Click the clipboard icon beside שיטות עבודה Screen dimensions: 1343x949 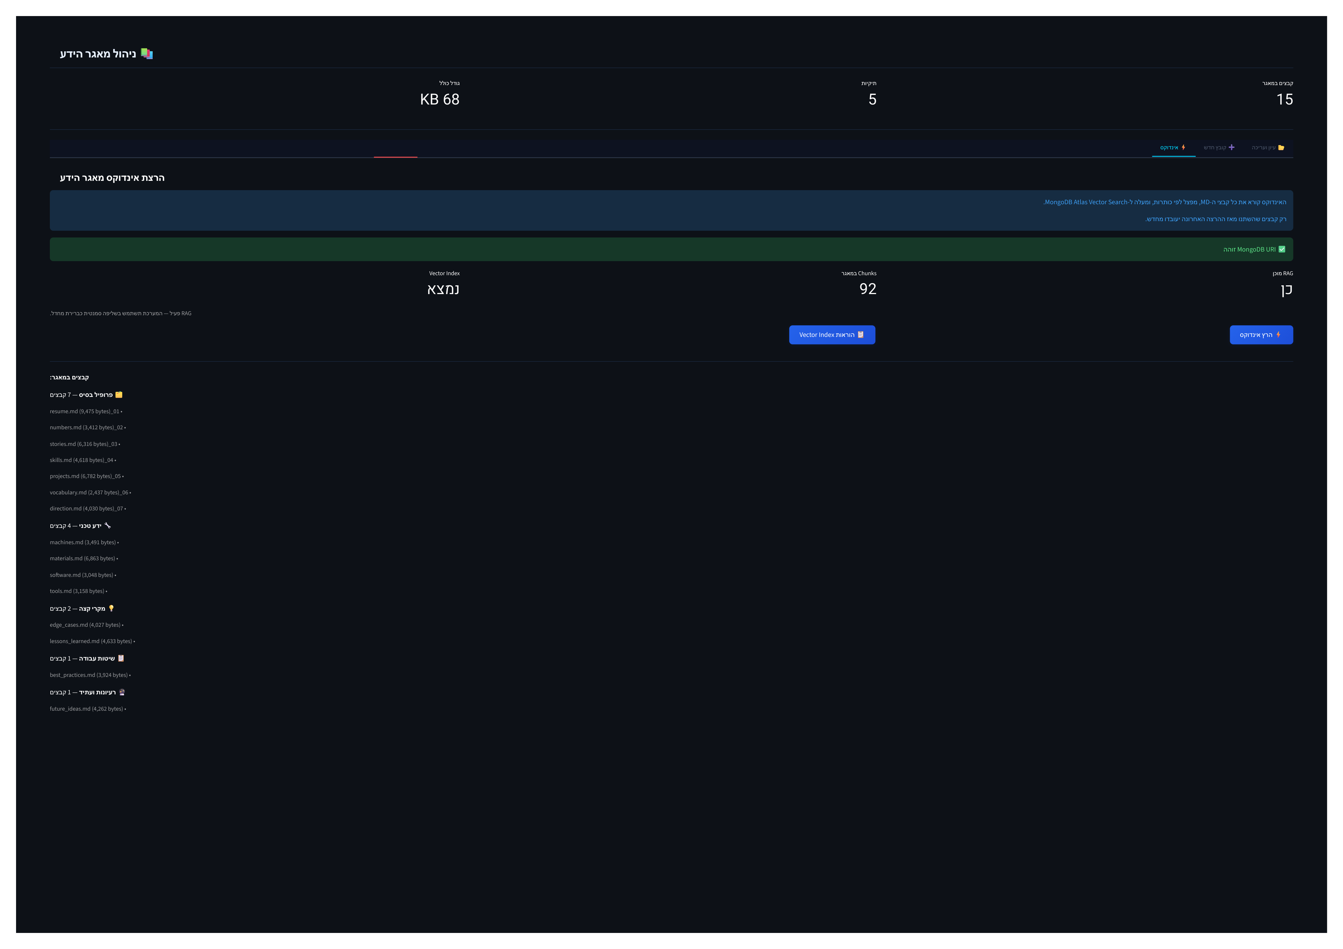click(121, 658)
